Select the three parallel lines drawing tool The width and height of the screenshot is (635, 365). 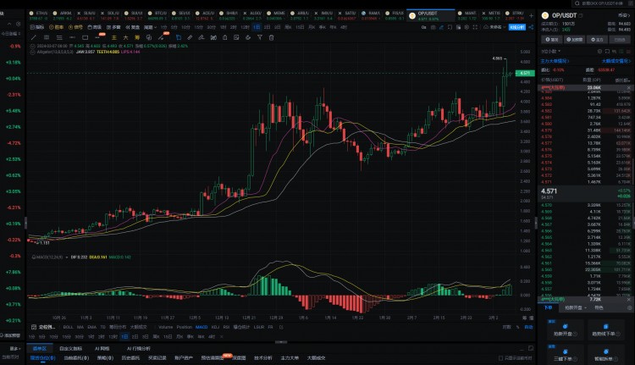pyautogui.click(x=59, y=37)
